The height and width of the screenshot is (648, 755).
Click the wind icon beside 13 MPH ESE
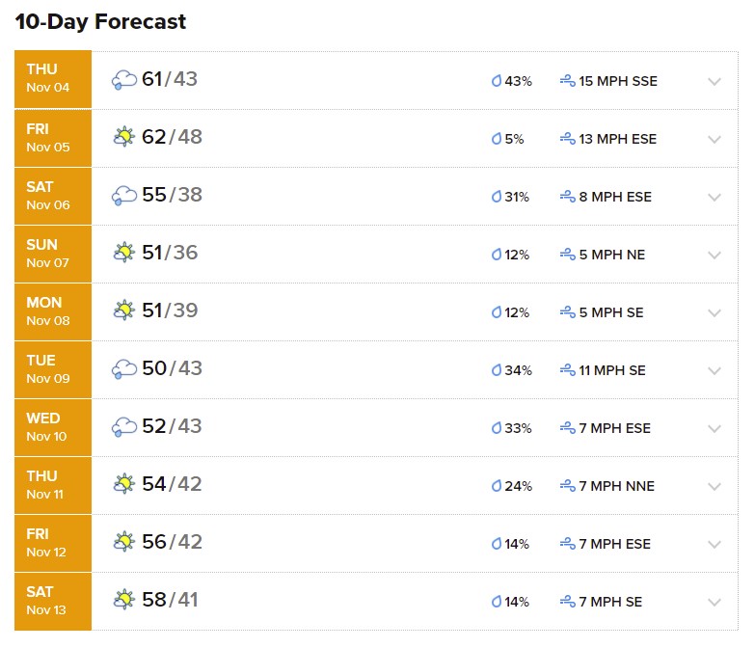[568, 139]
